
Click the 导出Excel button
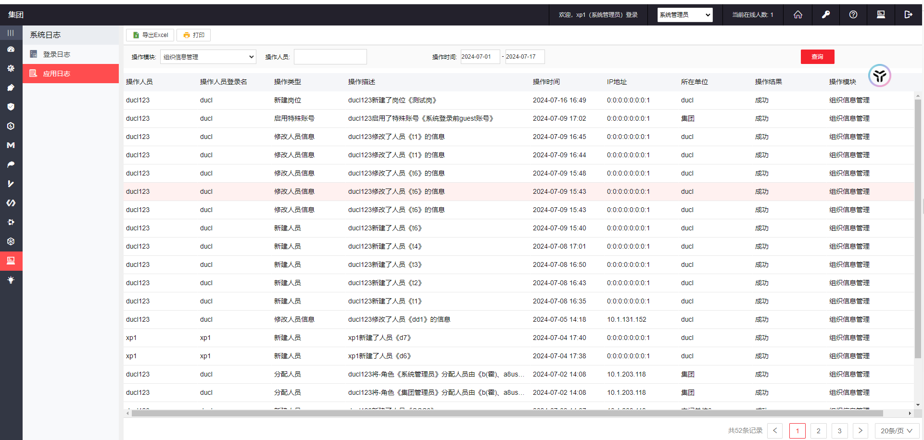(x=150, y=35)
